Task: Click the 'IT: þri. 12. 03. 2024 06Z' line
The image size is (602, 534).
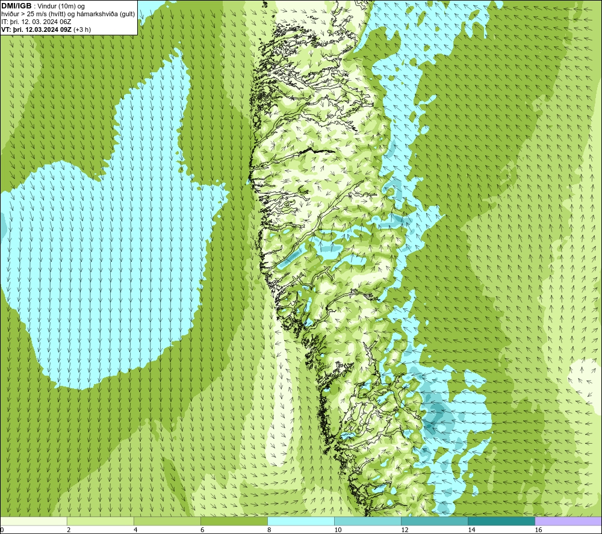Action: [36, 22]
